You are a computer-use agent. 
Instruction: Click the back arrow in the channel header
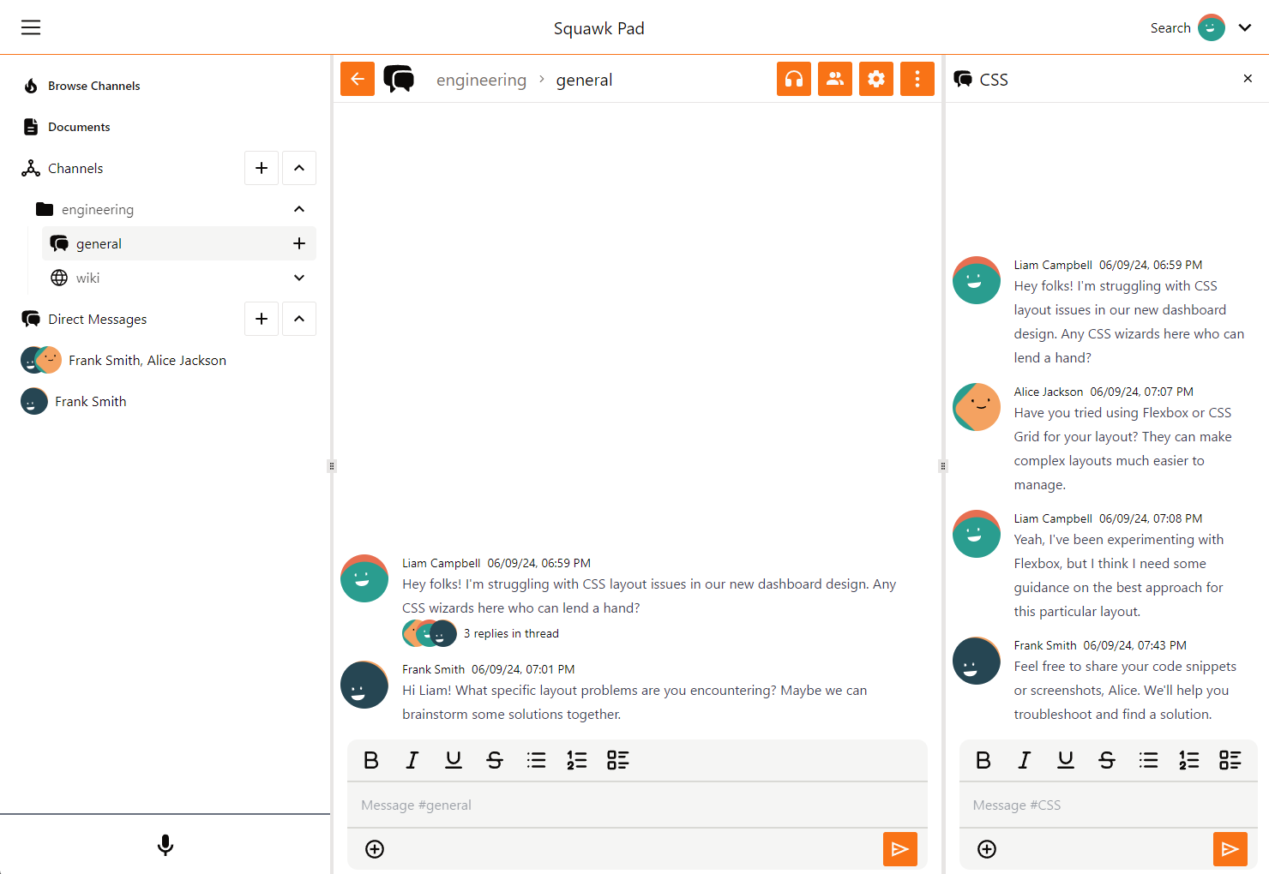tap(357, 78)
